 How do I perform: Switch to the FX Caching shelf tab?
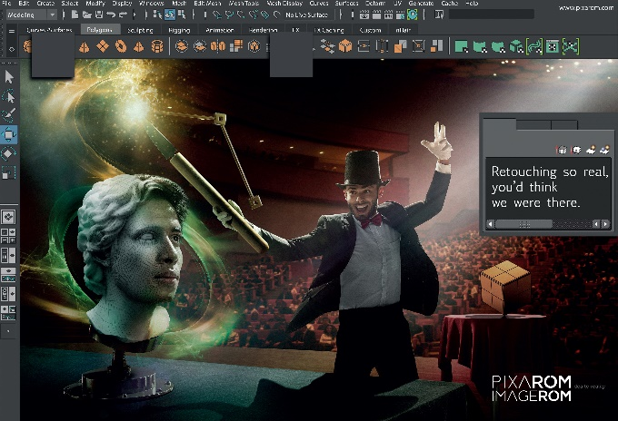329,30
